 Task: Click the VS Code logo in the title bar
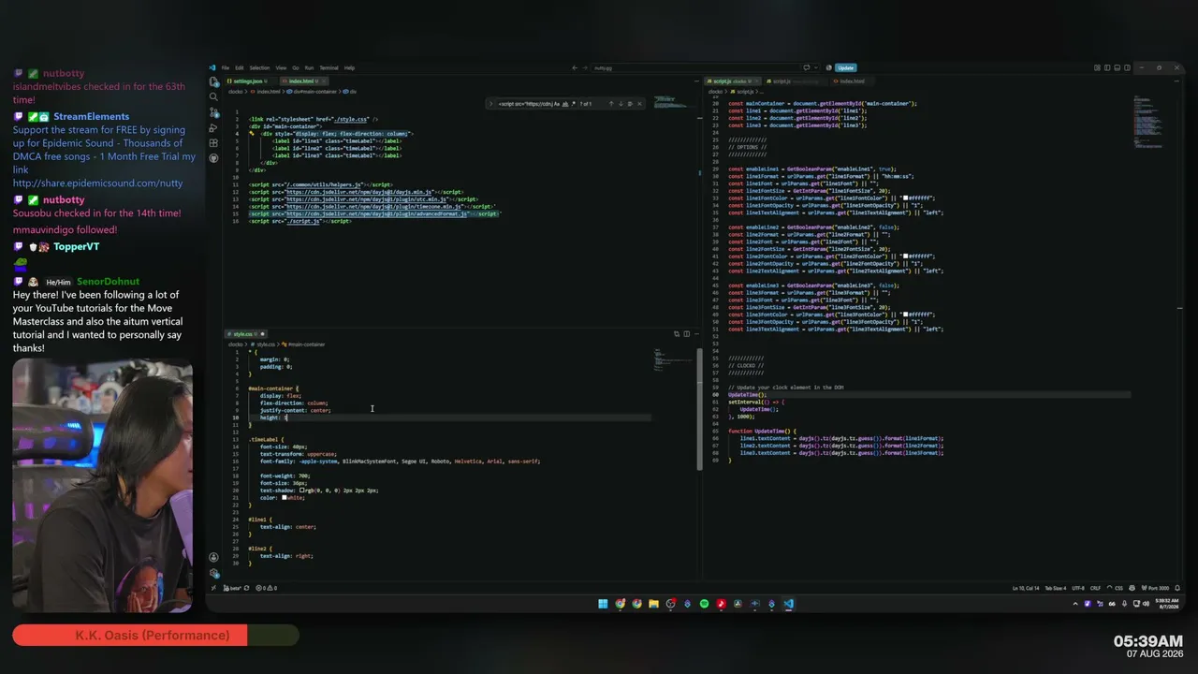[x=212, y=67]
